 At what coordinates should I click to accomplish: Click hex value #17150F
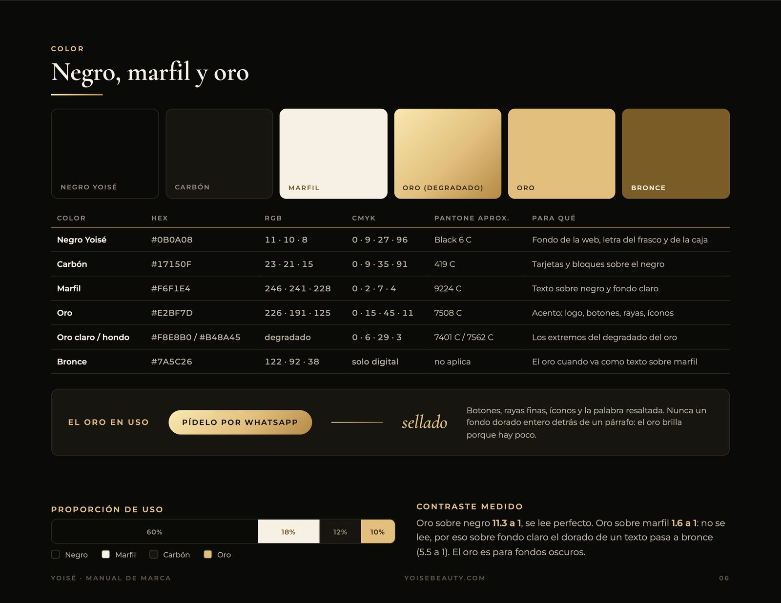[x=171, y=264]
